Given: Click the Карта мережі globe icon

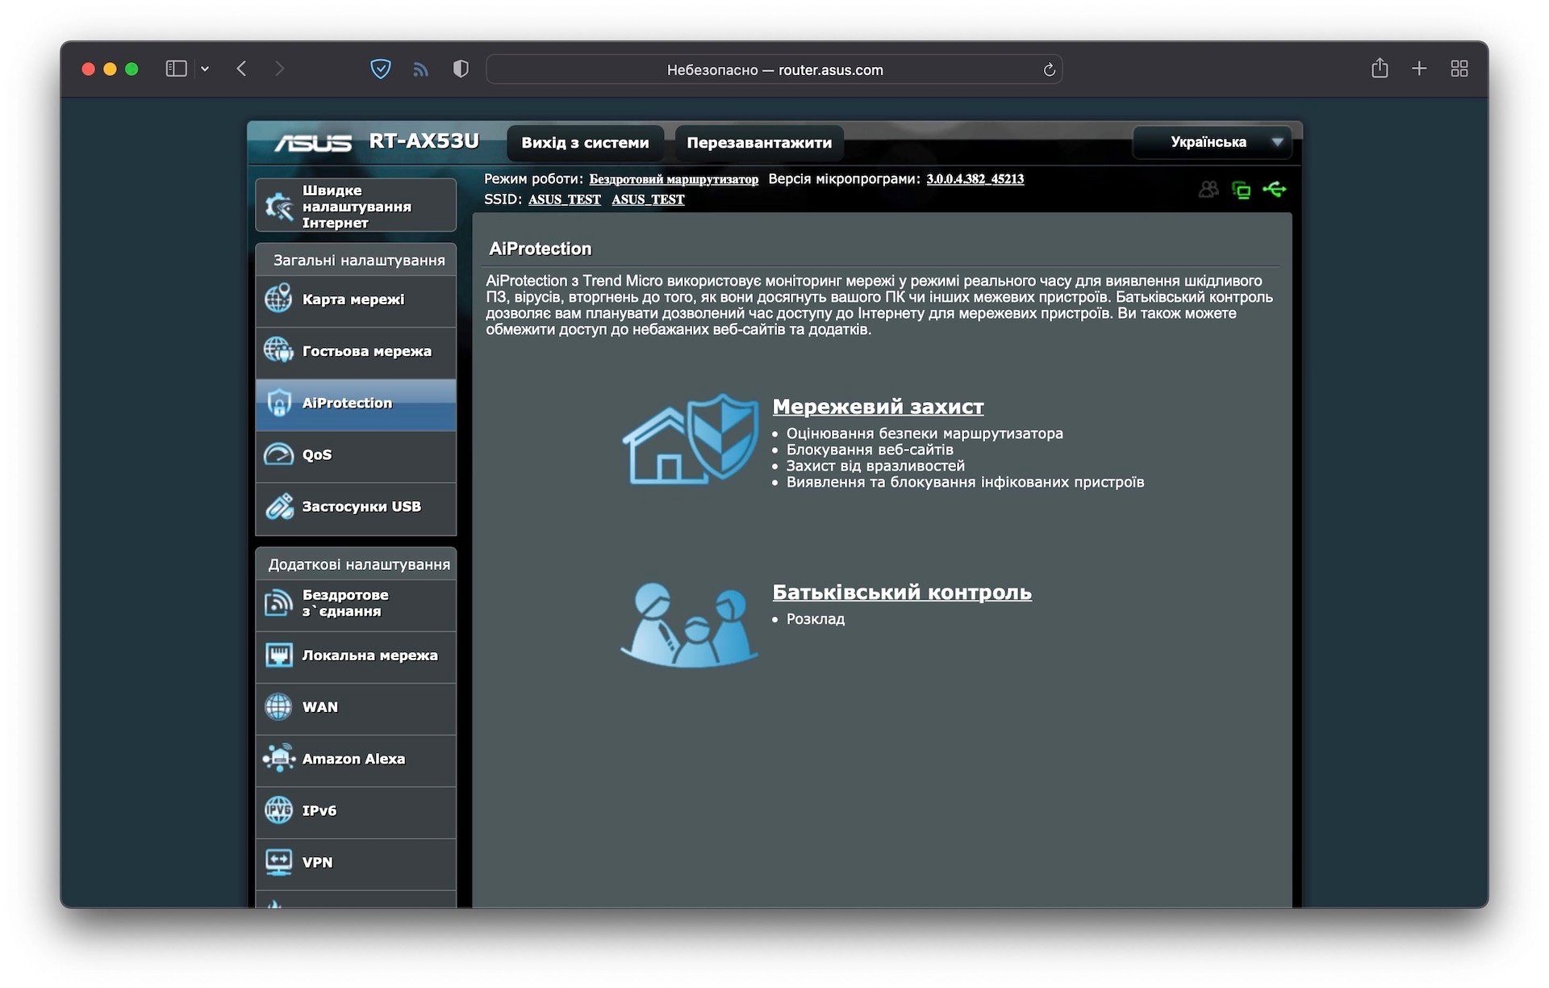Looking at the screenshot, I should pyautogui.click(x=278, y=299).
